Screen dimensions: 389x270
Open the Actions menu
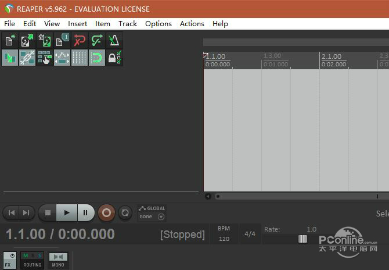[192, 24]
